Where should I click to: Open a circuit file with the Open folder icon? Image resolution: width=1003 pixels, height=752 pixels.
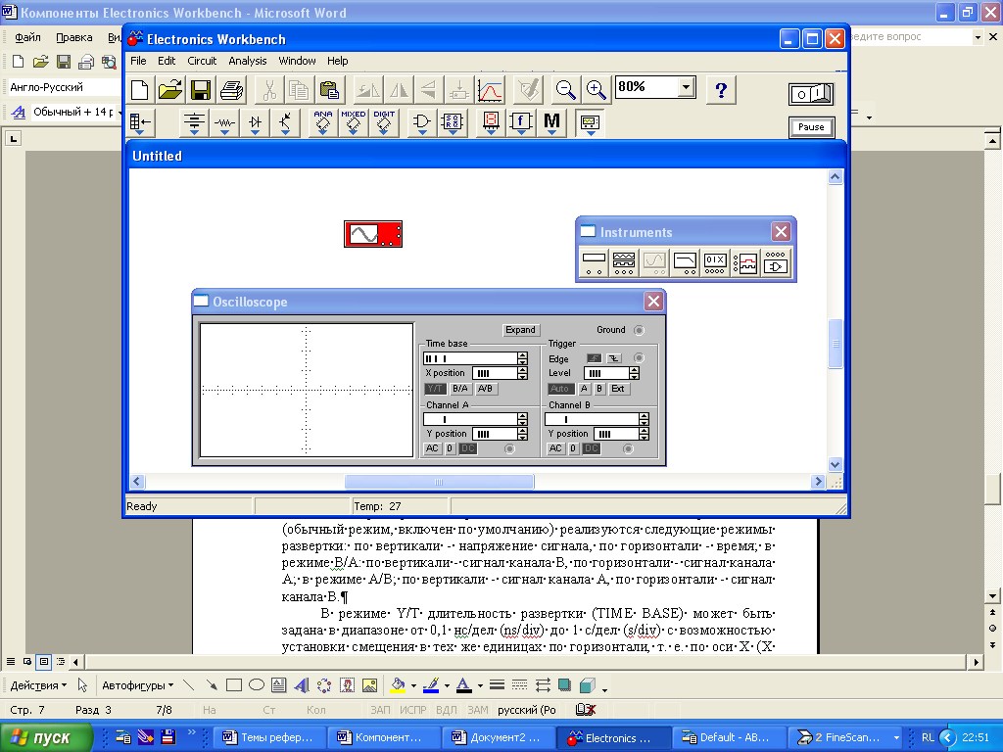(170, 90)
